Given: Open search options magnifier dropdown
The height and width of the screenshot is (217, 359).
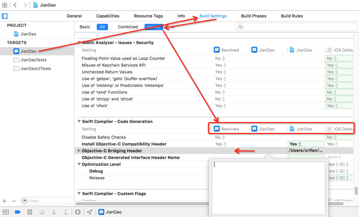Looking at the screenshot, I should pos(241,27).
